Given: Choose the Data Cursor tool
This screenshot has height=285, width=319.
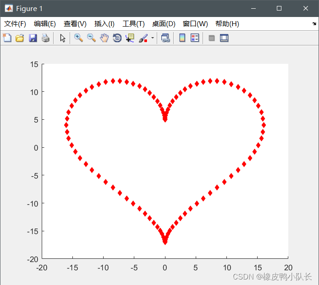Looking at the screenshot, I should pyautogui.click(x=130, y=38).
